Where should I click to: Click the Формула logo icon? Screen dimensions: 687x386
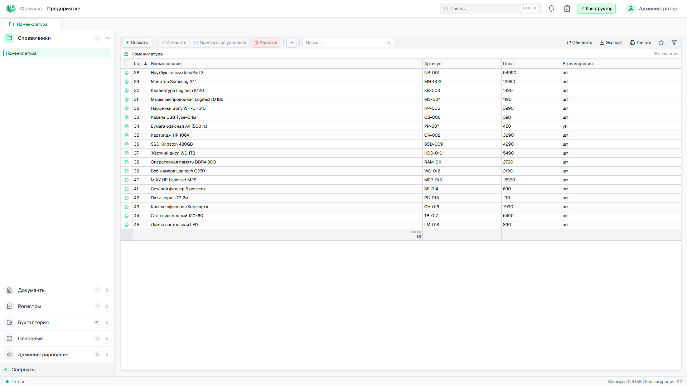11,9
